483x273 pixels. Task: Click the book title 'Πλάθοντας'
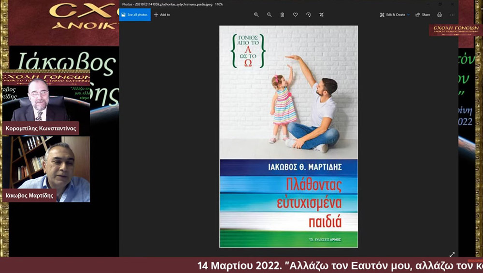pos(314,185)
